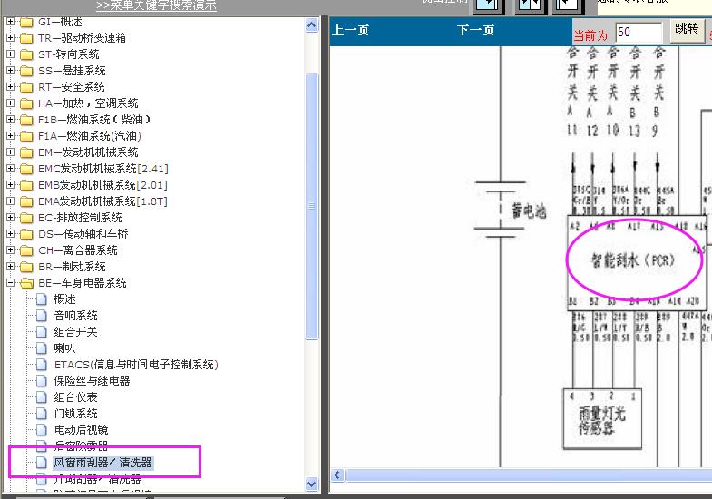Click the tree scrollbar up arrow
Screen dimensions: 712x499
pyautogui.click(x=311, y=25)
